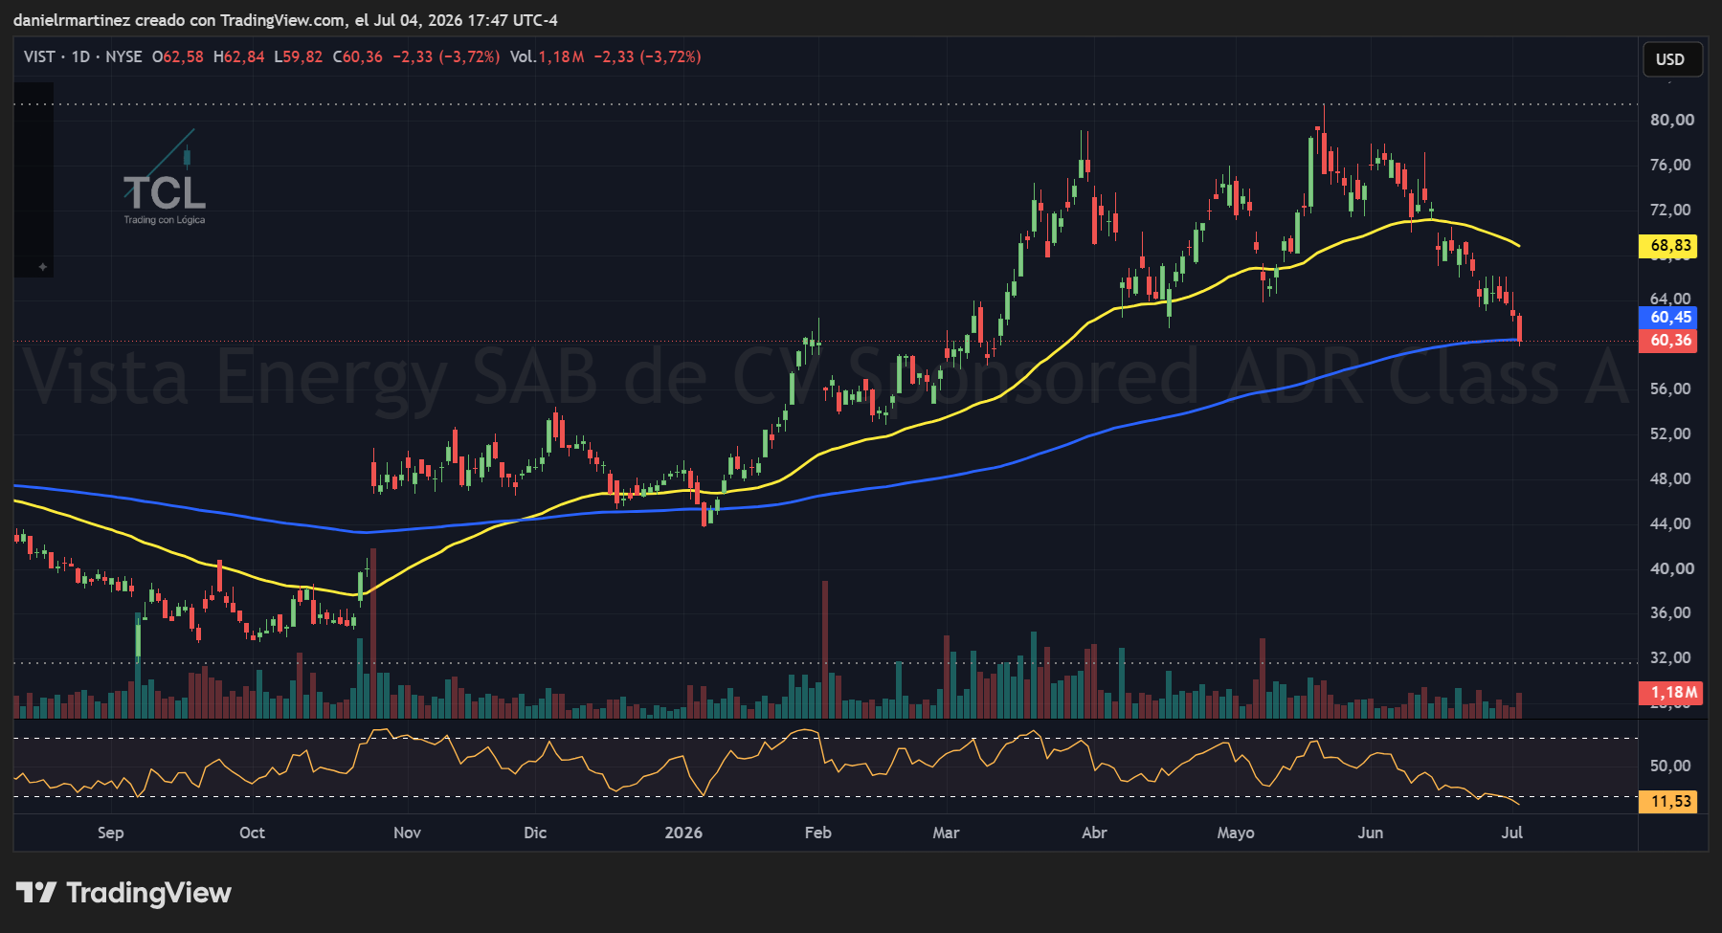The image size is (1722, 933).
Task: Click the Vol. 1,18M reading in header
Action: tap(547, 56)
